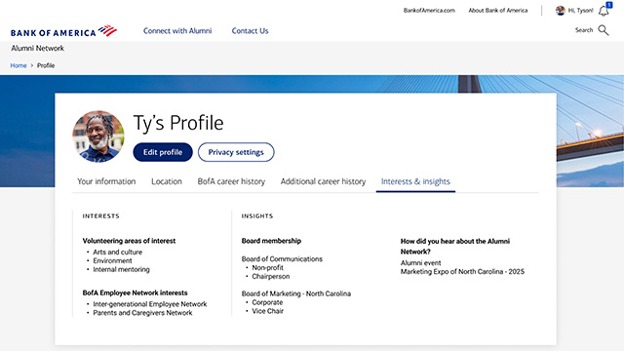Click the Non-profit list item
Viewport: 624px width, 351px height.
point(267,268)
